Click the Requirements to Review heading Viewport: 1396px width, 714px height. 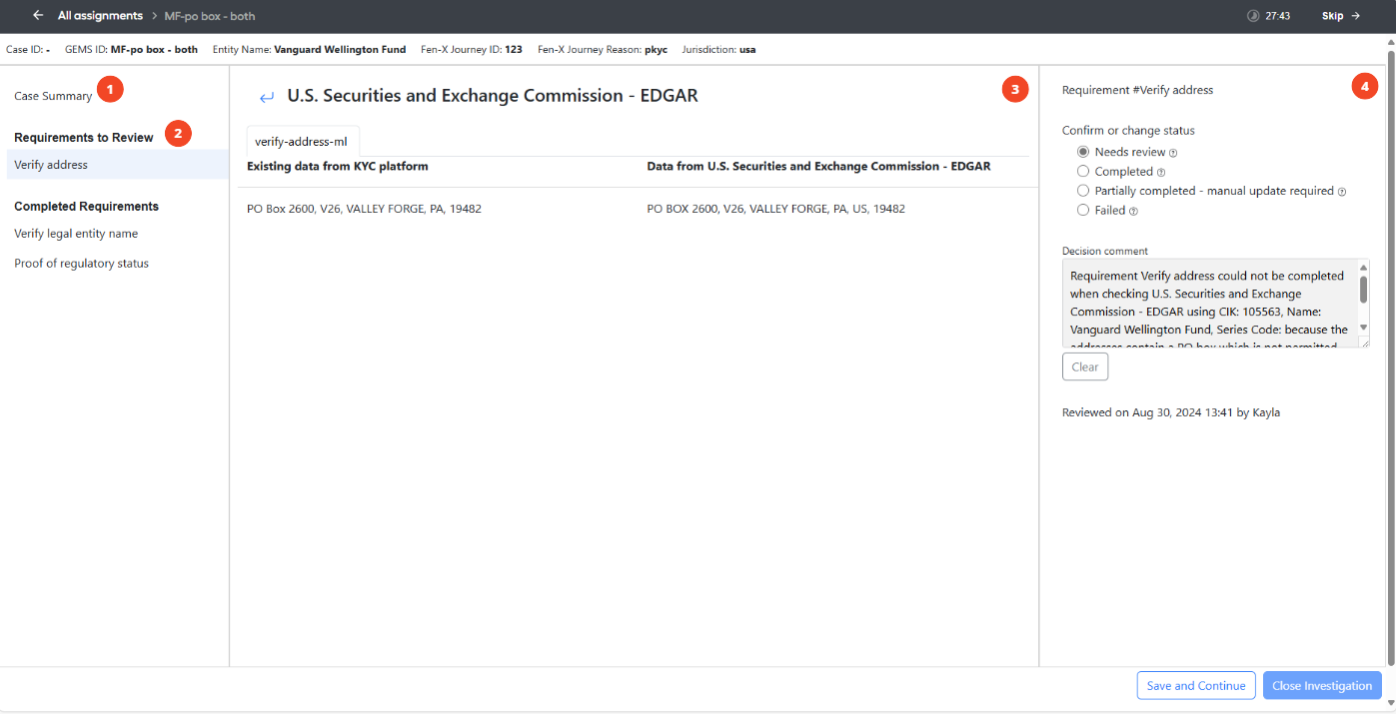tap(84, 138)
